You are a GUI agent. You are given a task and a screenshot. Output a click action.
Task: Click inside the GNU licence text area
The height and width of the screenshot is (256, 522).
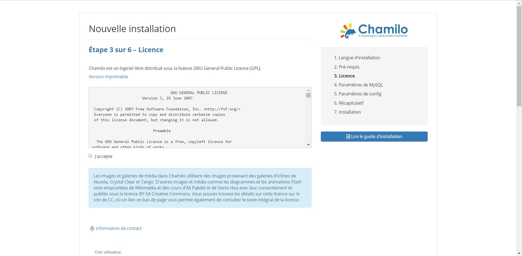click(x=197, y=117)
